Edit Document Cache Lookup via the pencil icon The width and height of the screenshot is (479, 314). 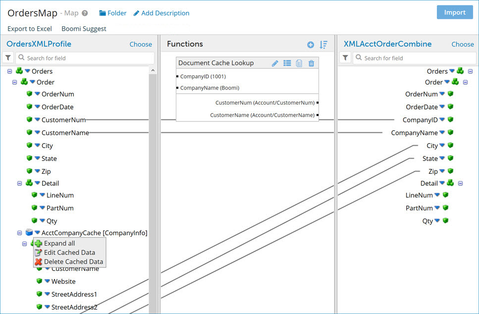pos(275,63)
